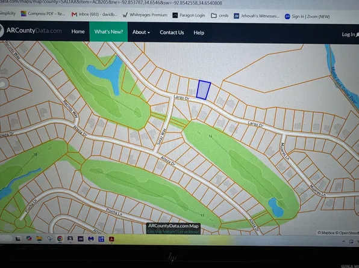Viewport: 359px width, 268px height.
Task: Show hidden system tray icons
Action: [344, 242]
